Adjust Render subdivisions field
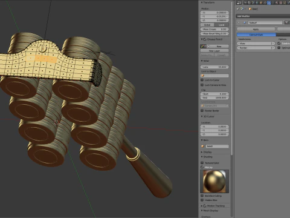 [x=256, y=48]
